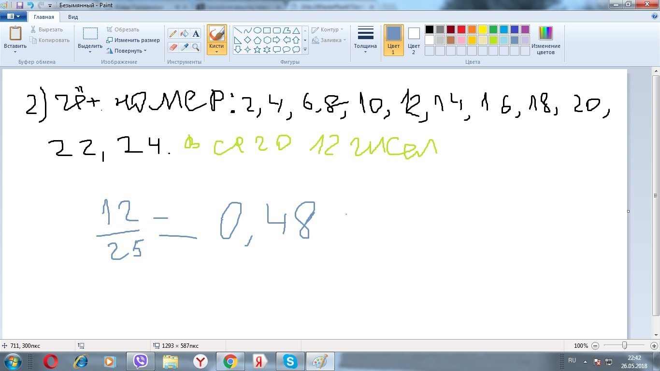The height and width of the screenshot is (371, 660).
Task: Select the Magnifier tool
Action: (x=196, y=47)
